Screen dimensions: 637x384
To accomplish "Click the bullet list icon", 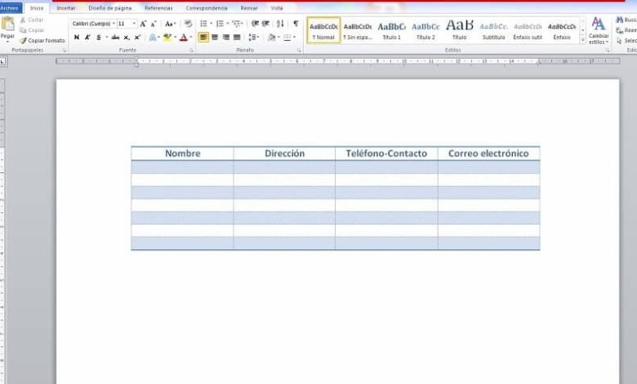I will 206,24.
